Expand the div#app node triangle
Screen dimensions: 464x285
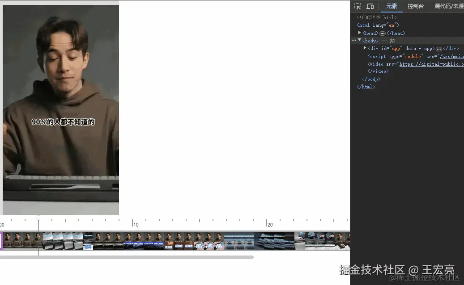click(x=365, y=48)
